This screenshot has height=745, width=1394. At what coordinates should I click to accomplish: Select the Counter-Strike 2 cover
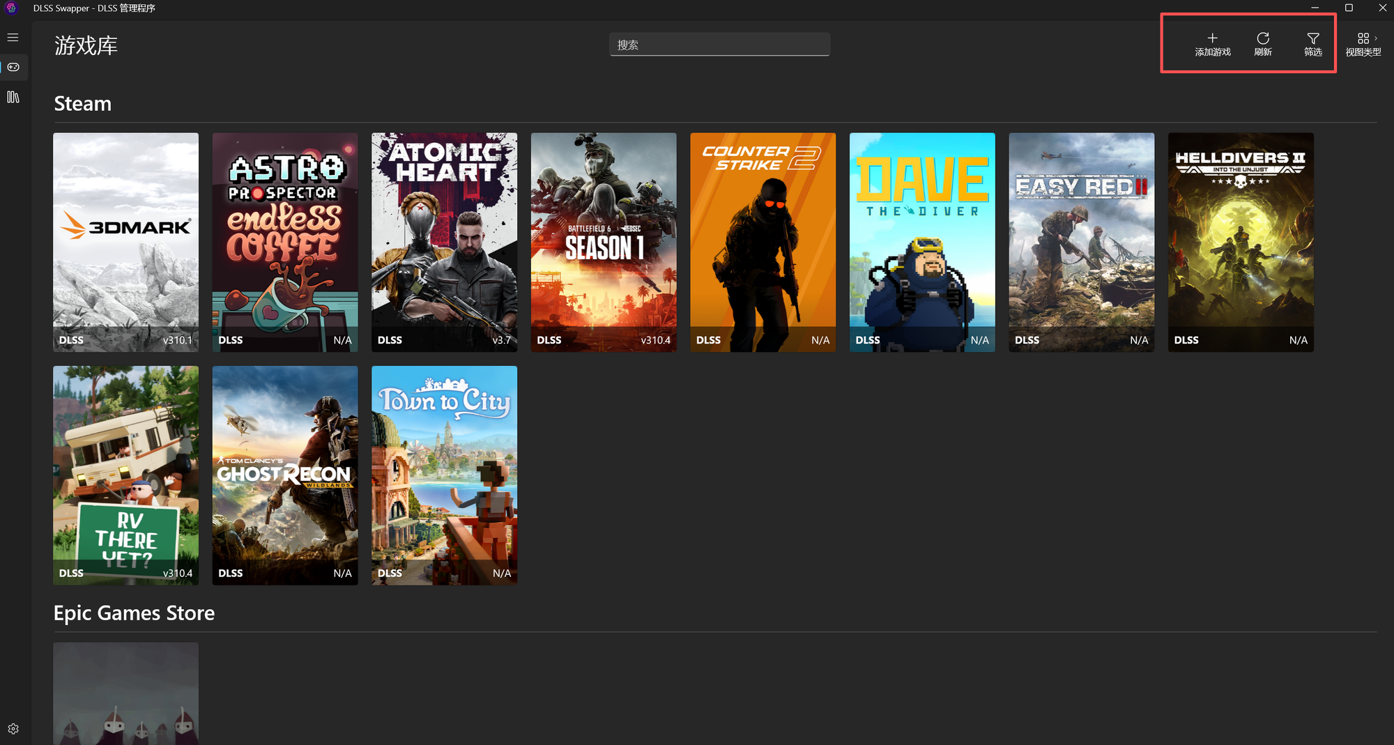763,242
